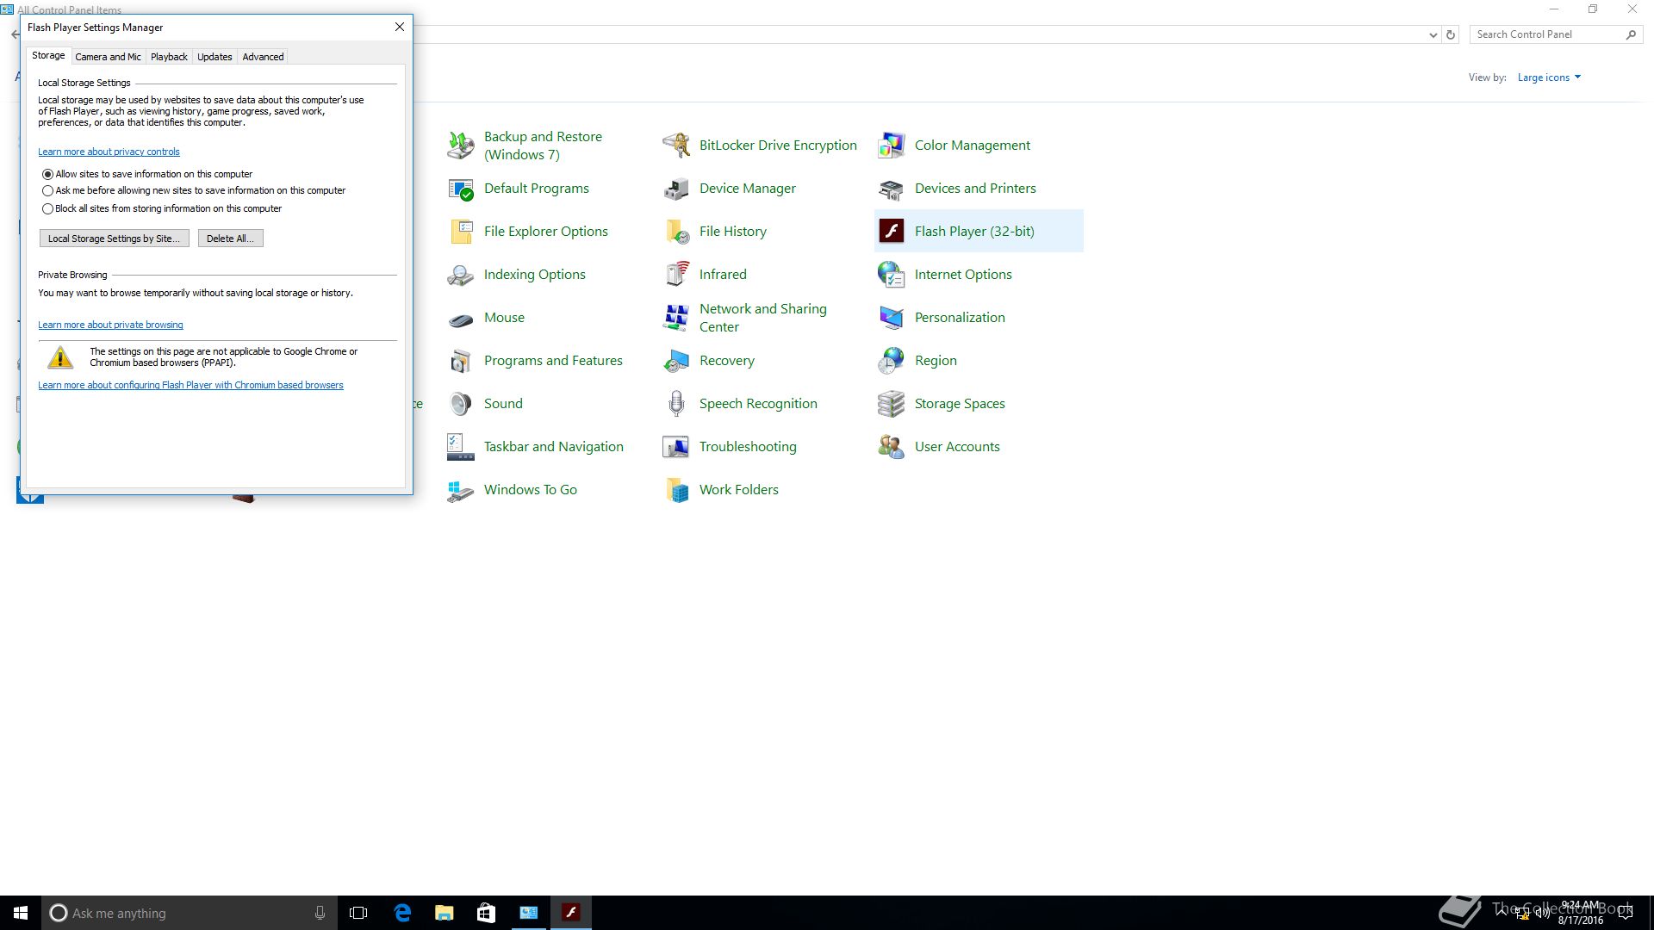Click the Delete All... button

coord(230,239)
